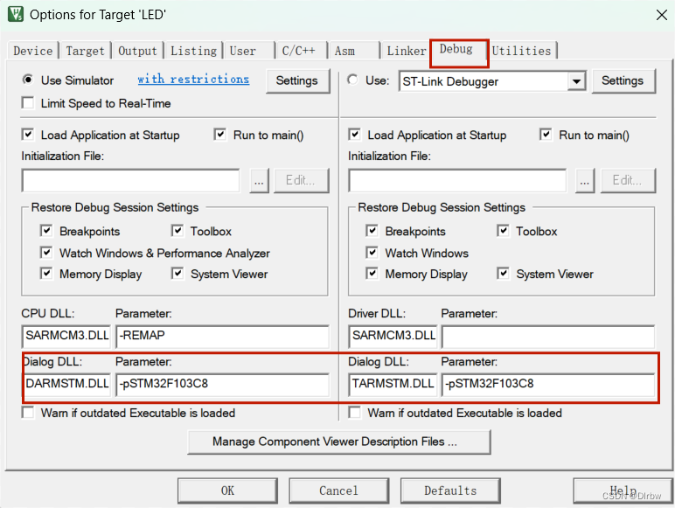675x508 pixels.
Task: Toggle debugger Run to main() checkbox
Action: coord(546,135)
